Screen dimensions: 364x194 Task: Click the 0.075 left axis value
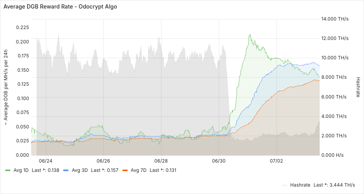click(22, 113)
